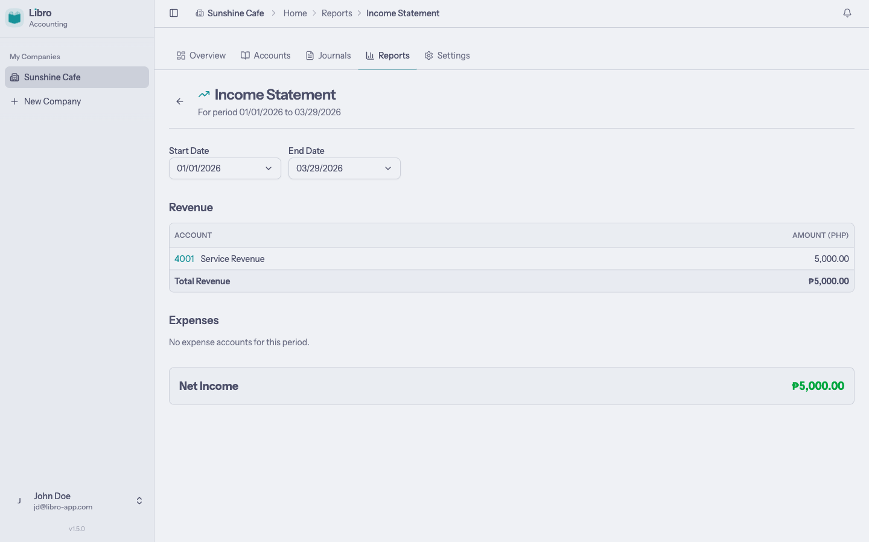The image size is (869, 542).
Task: Click the Accounts book icon
Action: tap(245, 55)
